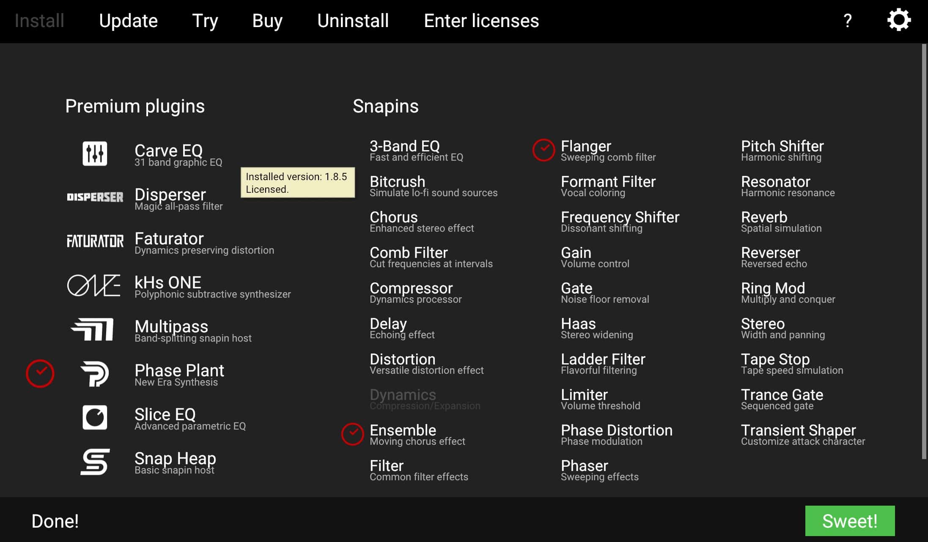Switch to the Install tab
Image resolution: width=928 pixels, height=542 pixels.
[39, 21]
